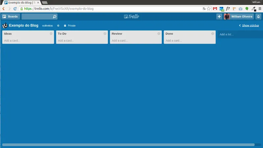Open the Ideas list menu
This screenshot has width=263, height=148.
coord(51,33)
